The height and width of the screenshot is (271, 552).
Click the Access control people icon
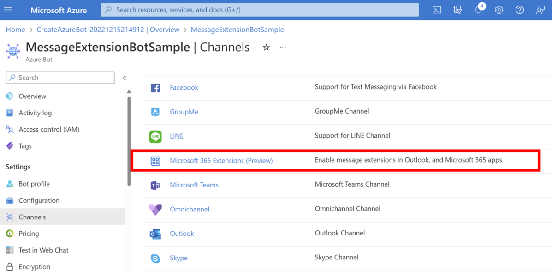pyautogui.click(x=10, y=129)
